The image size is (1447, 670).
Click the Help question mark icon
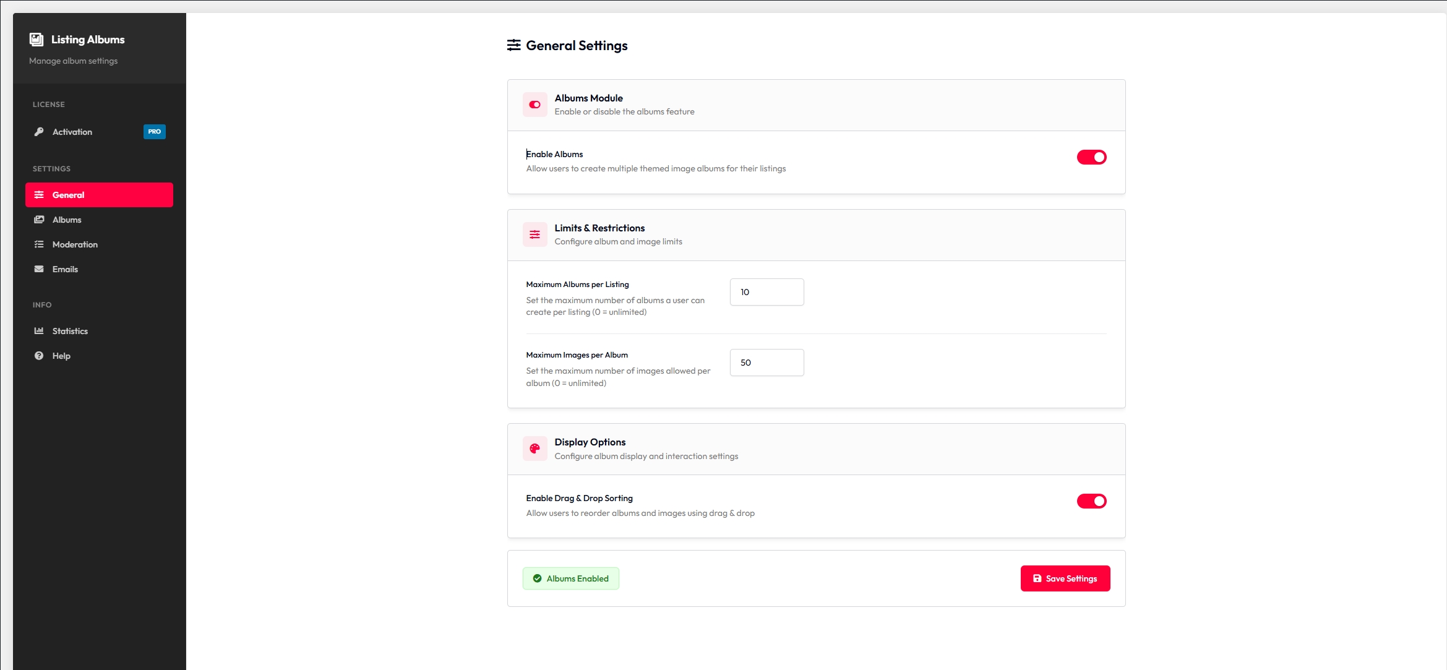pos(39,355)
